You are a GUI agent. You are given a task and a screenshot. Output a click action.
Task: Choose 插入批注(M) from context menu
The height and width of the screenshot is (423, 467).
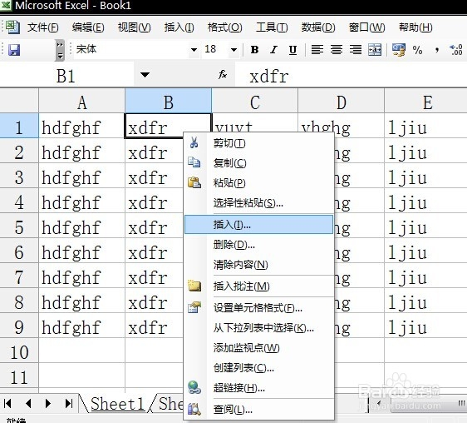258,286
